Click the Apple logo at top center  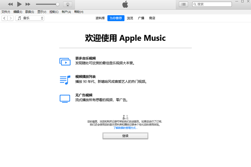coord(125,4)
